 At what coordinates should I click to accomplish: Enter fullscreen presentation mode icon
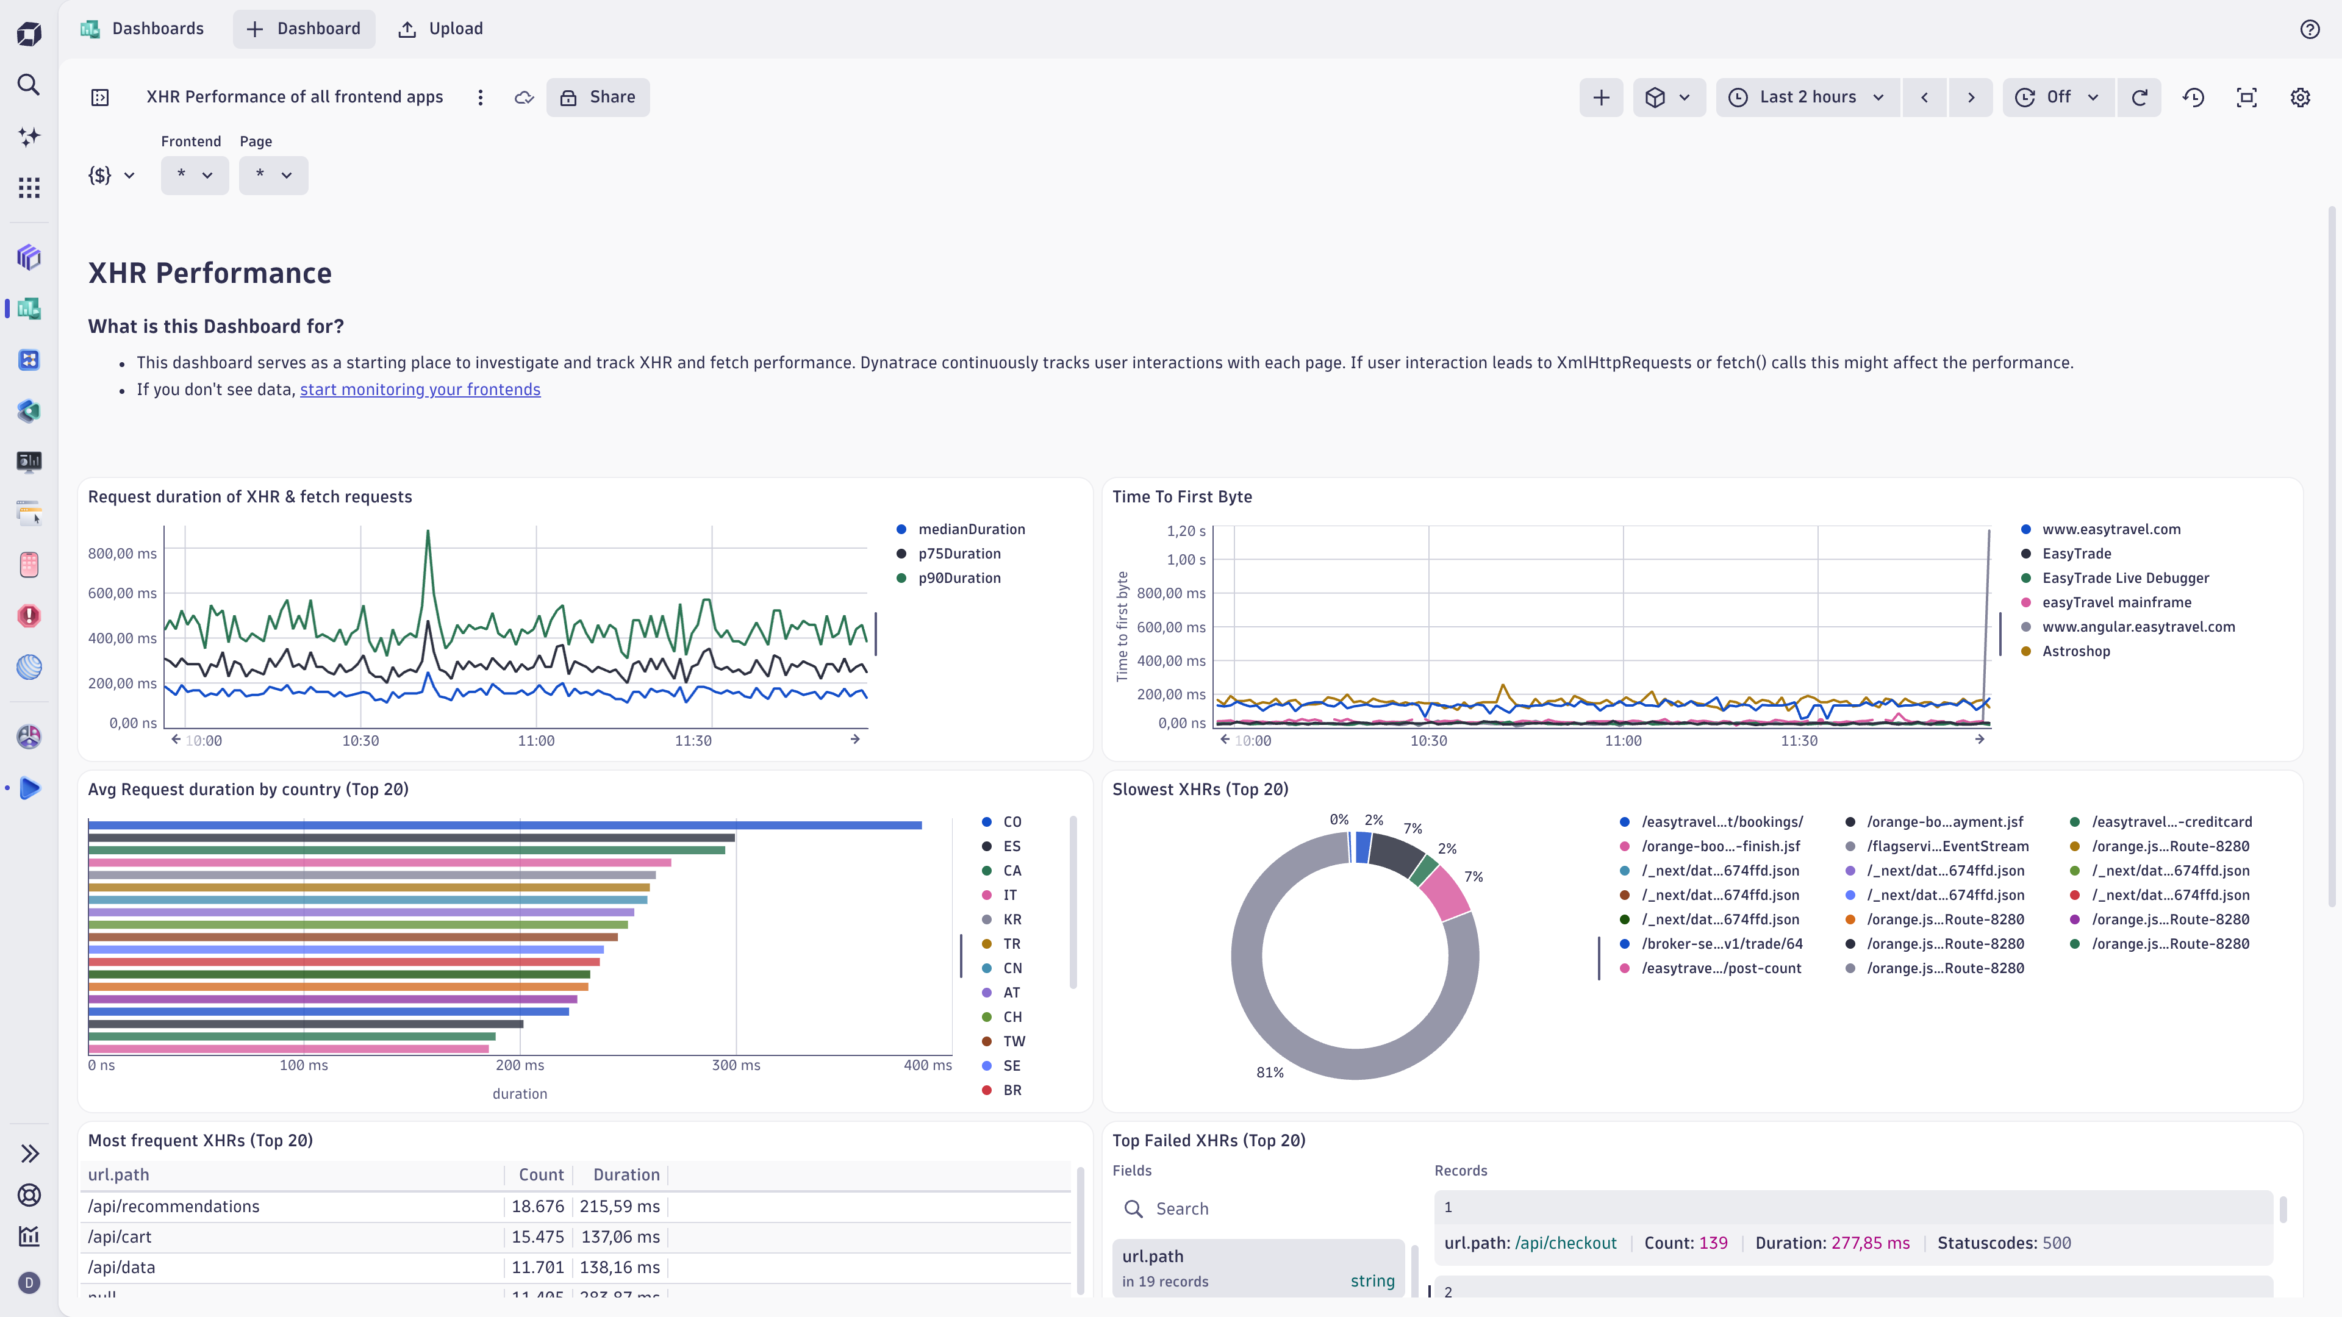coord(2246,98)
